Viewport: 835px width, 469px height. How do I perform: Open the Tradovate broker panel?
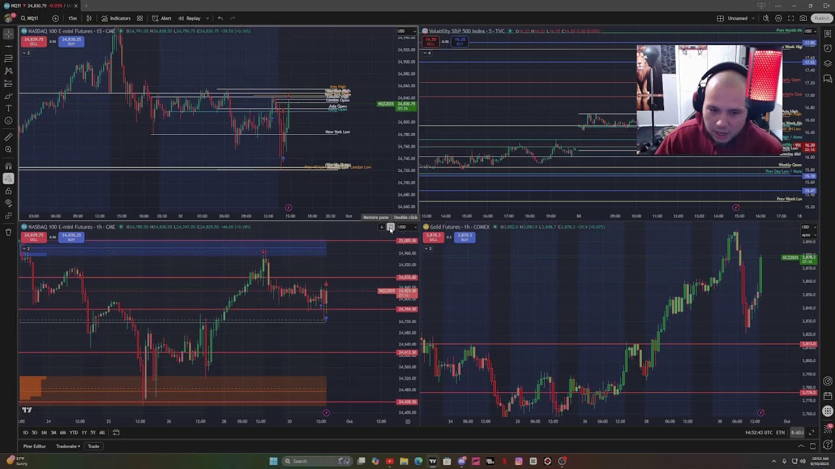point(68,446)
